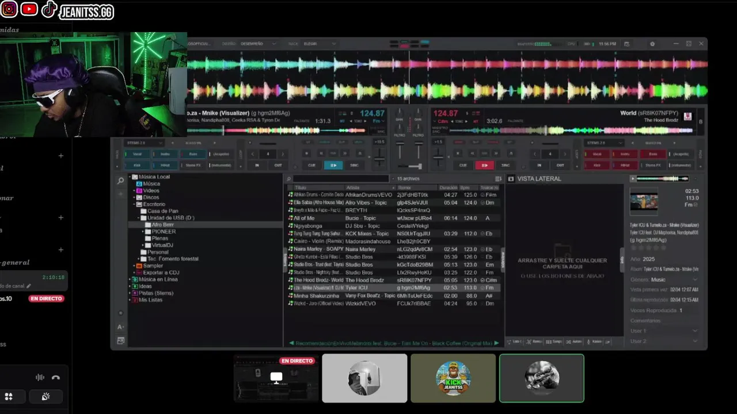Image resolution: width=737 pixels, height=414 pixels.
Task: Collapse the Escritorio folder node
Action: pos(134,204)
